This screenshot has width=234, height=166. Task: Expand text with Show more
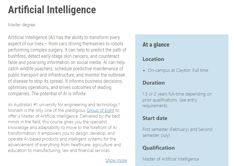pyautogui.click(x=116, y=160)
